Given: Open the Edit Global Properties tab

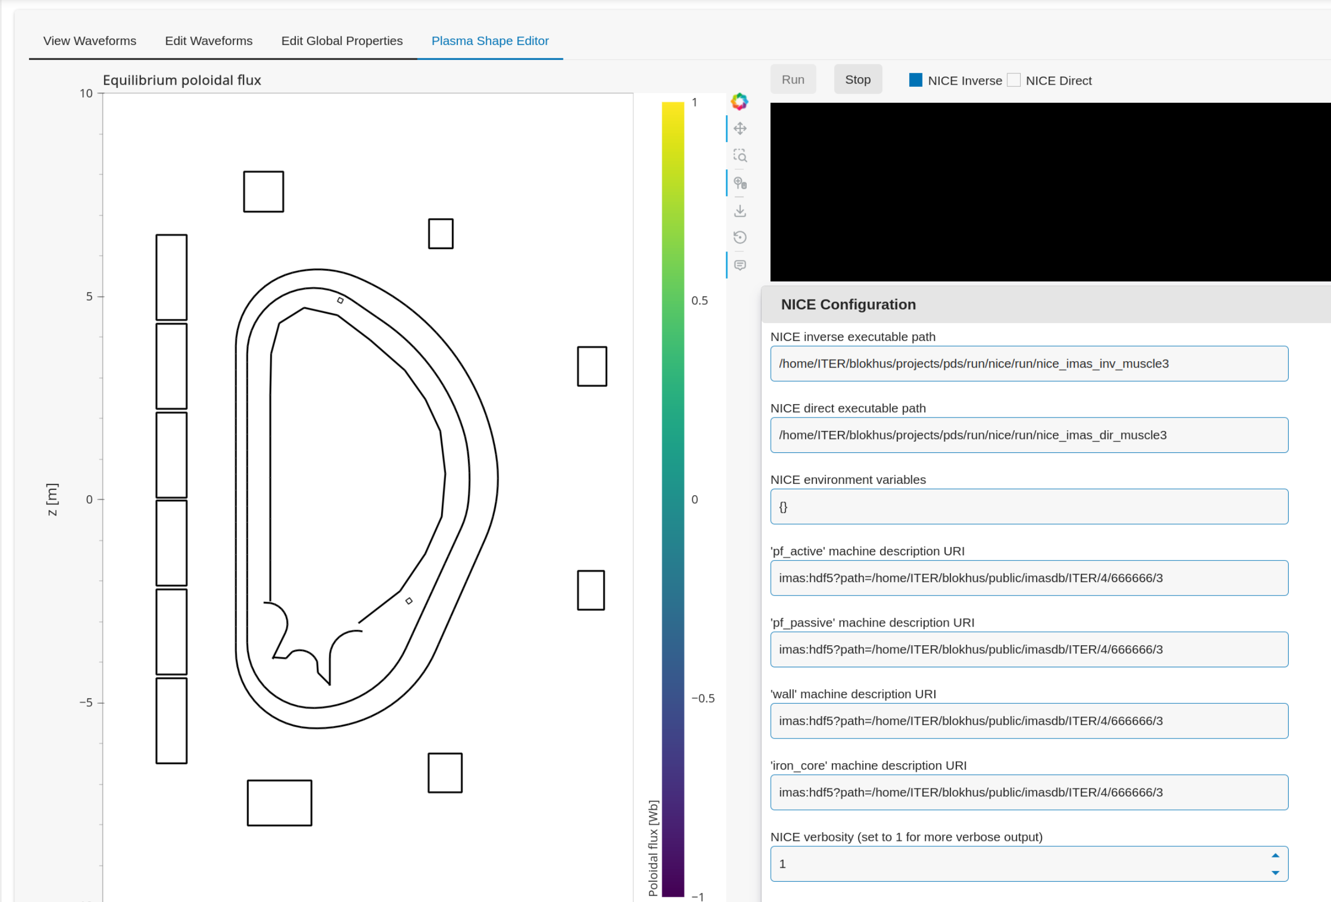Looking at the screenshot, I should pyautogui.click(x=342, y=41).
